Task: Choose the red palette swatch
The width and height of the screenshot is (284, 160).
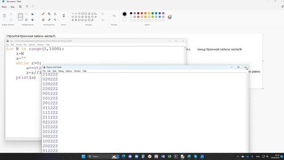Action: 142,13
